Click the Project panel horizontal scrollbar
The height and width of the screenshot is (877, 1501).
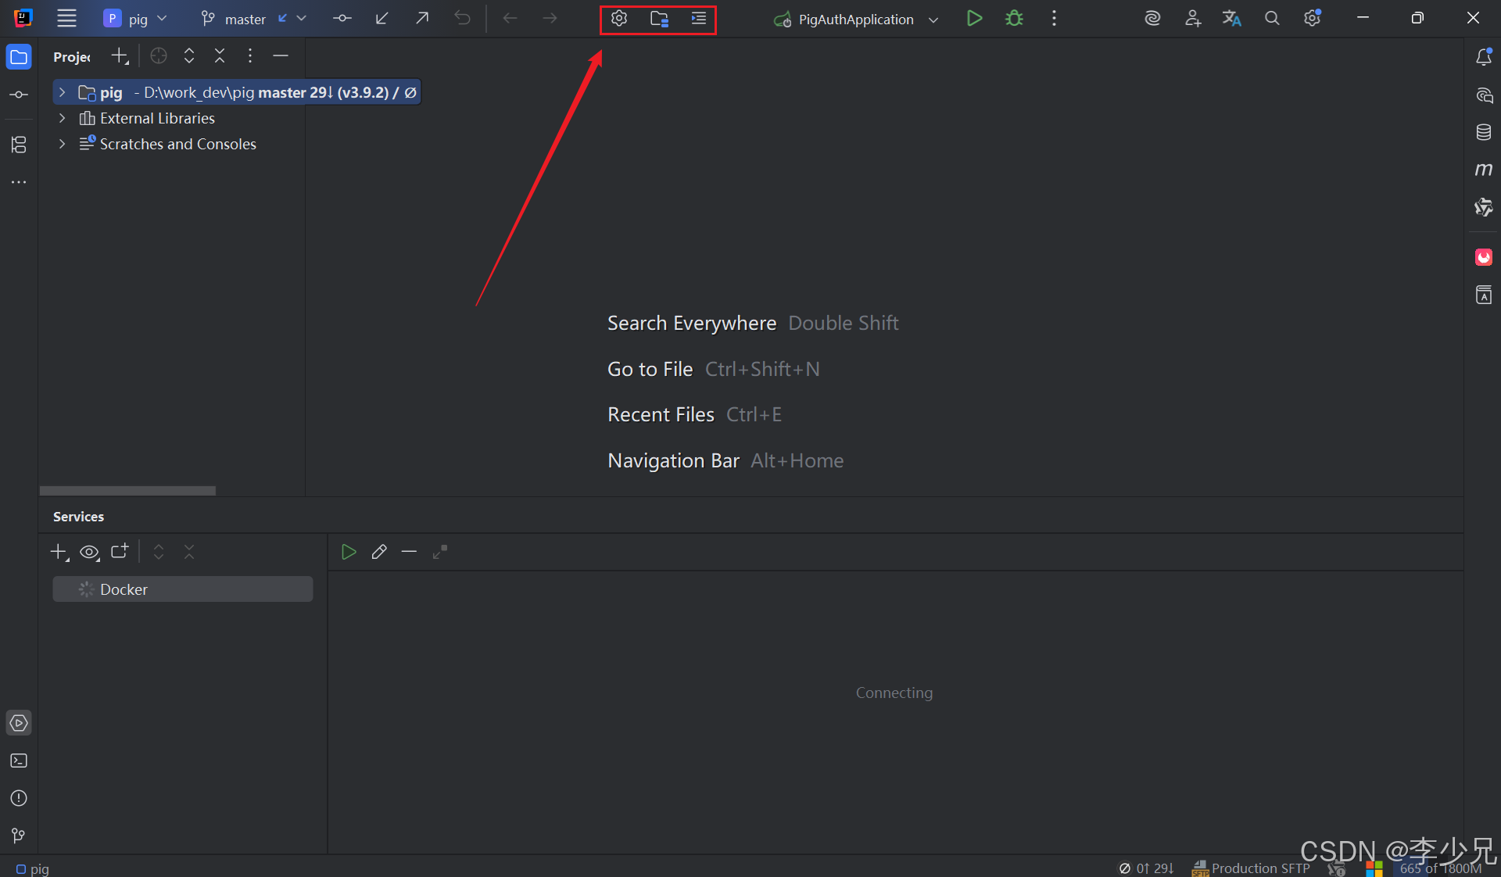(127, 491)
